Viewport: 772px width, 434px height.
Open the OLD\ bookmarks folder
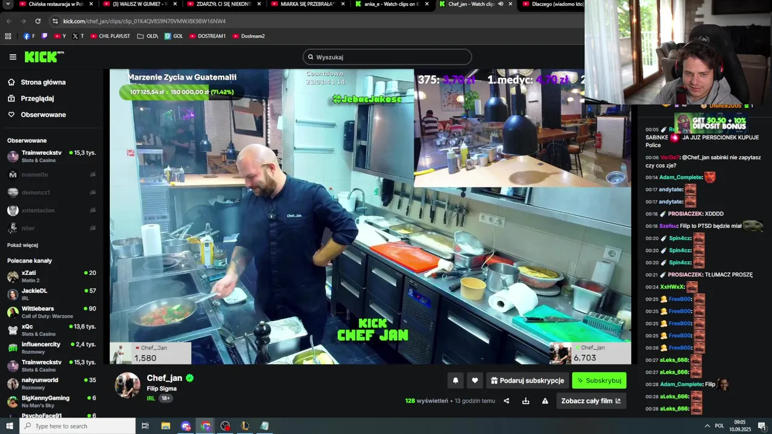click(148, 36)
